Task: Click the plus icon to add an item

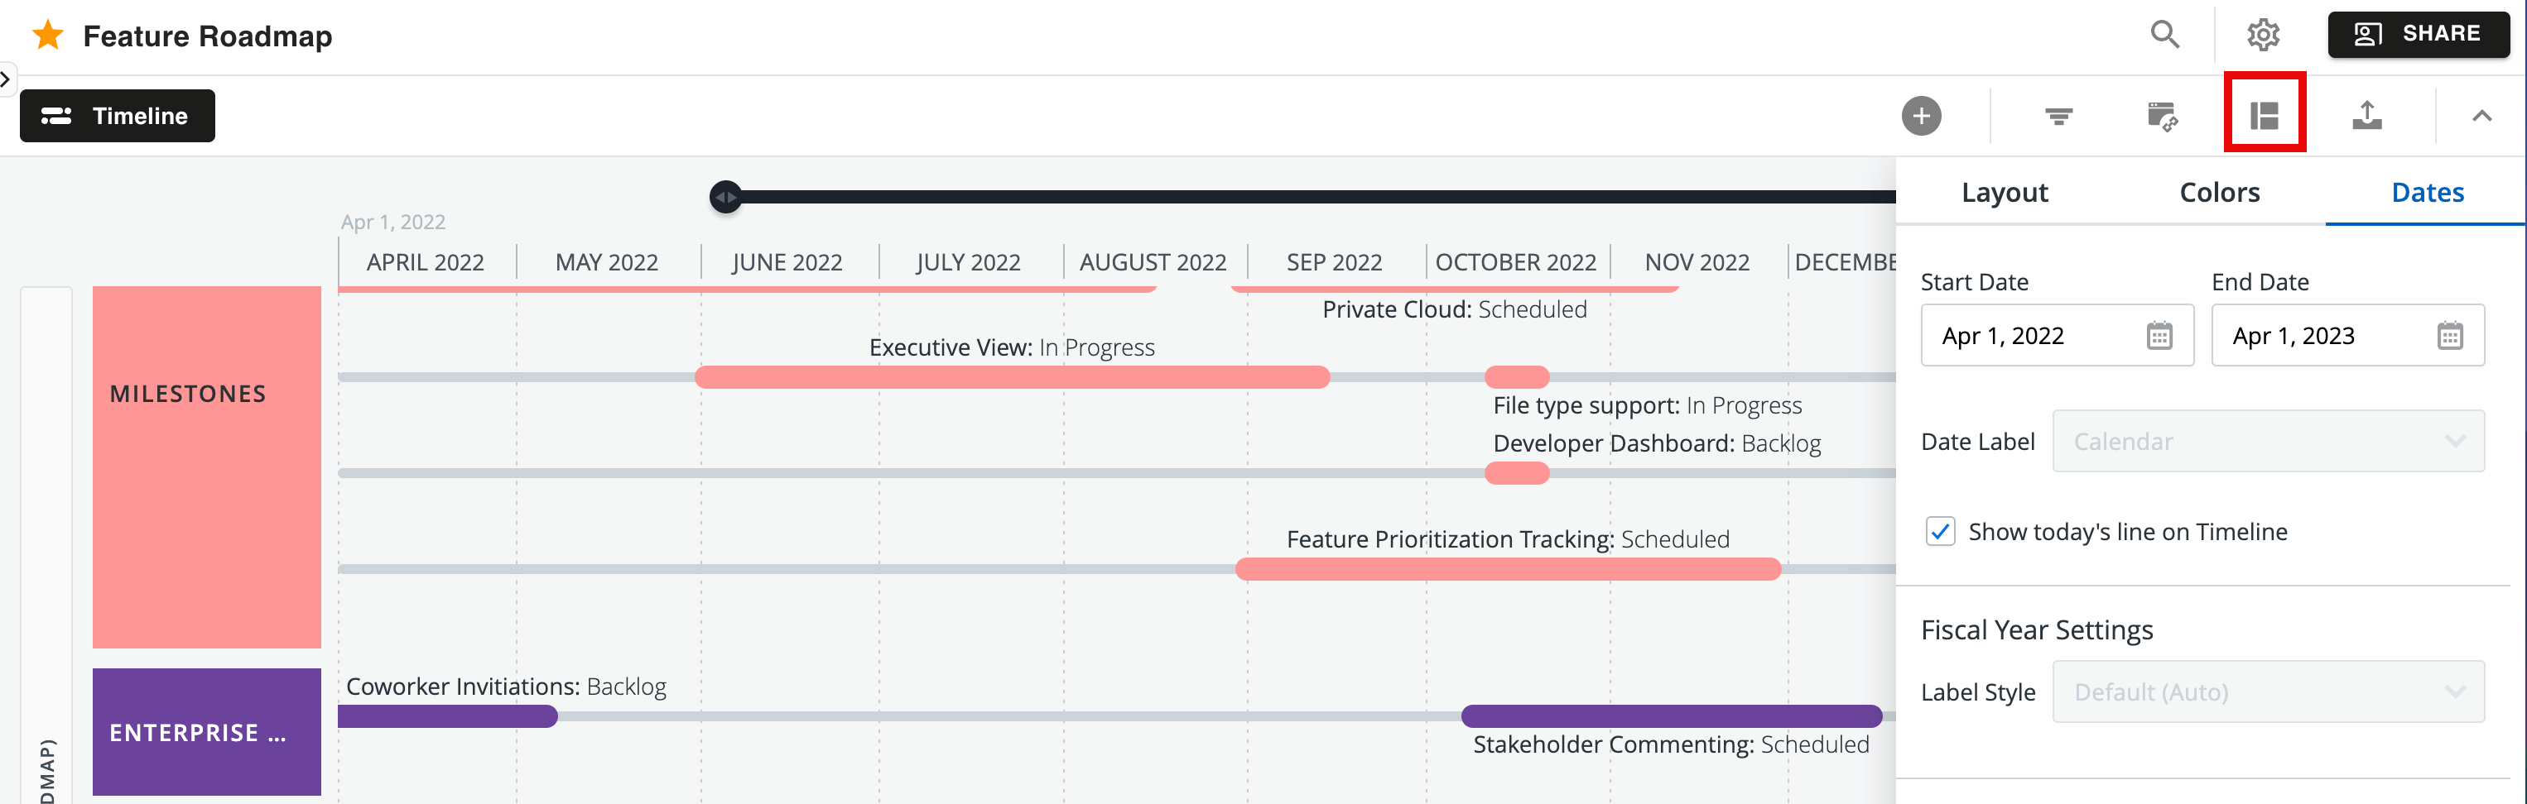Action: tap(1922, 115)
